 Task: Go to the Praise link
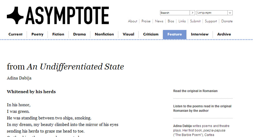pos(146,21)
